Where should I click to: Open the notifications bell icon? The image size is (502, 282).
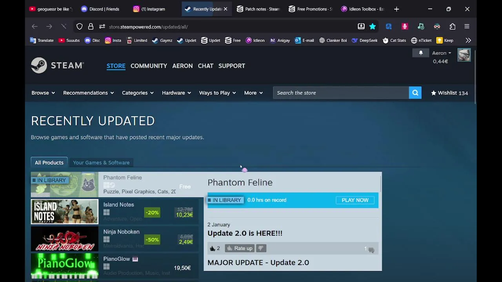[421, 53]
